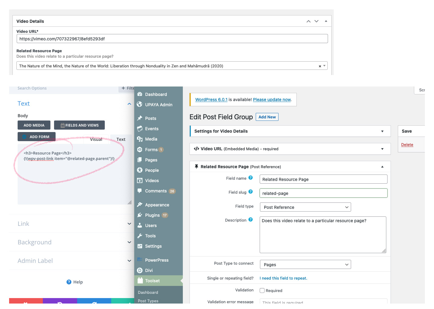The image size is (434, 309).
Task: Click the Forms icon in sidebar
Action: coord(140,149)
